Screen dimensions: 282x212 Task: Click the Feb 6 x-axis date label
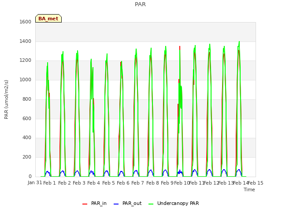123,183
